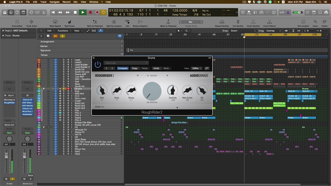Click the RoughRider Ratio knob
331x186 pixels.
coord(102,90)
